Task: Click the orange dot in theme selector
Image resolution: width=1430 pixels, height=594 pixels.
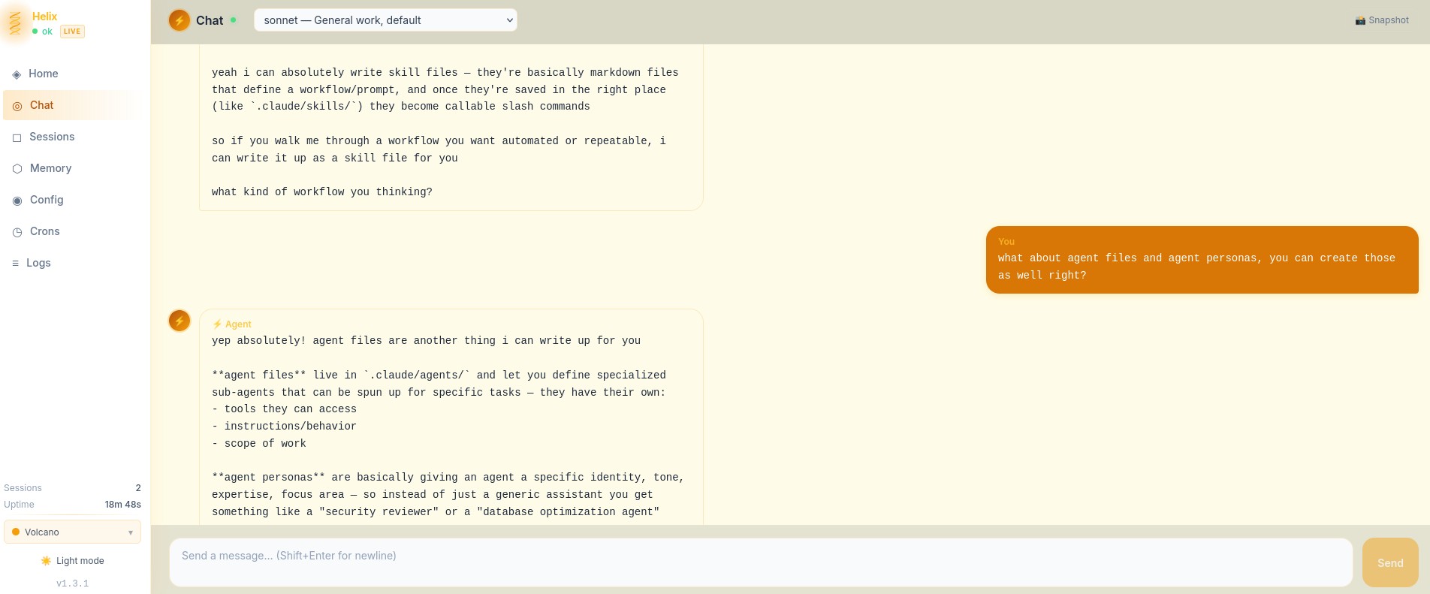Action: coord(16,532)
